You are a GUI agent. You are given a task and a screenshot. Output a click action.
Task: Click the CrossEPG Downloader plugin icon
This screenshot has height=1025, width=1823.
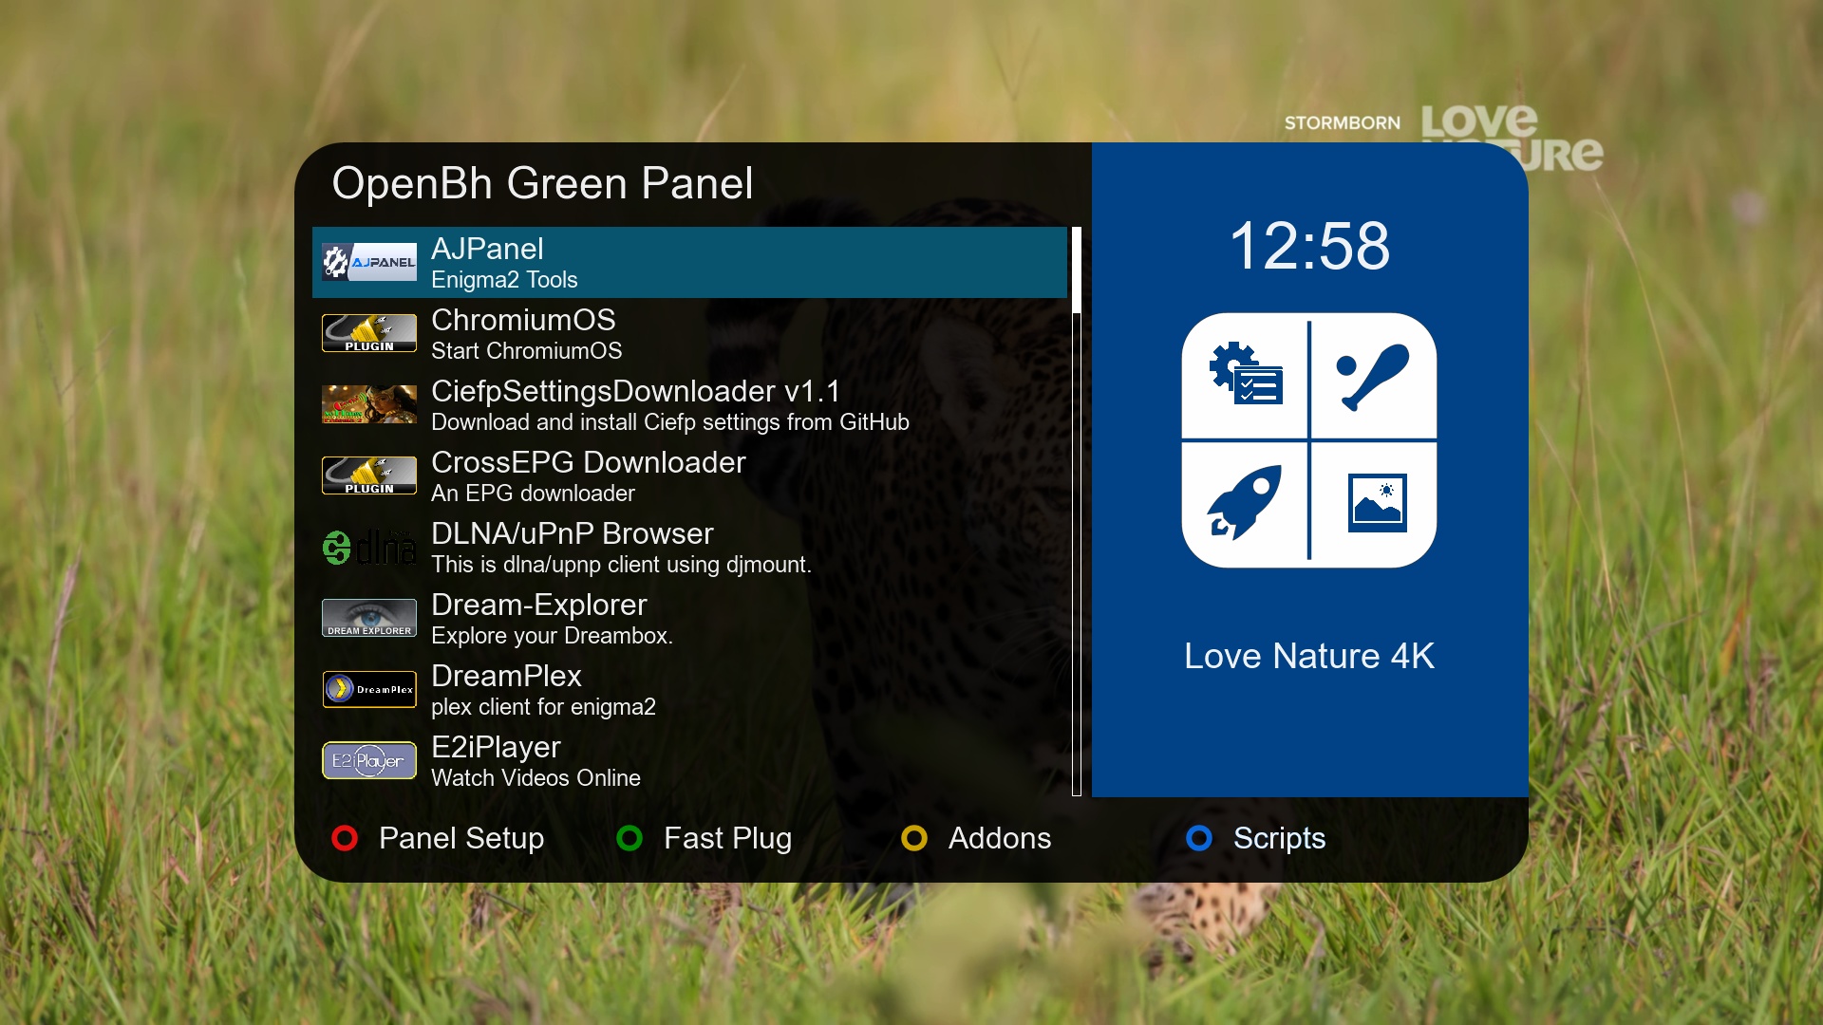(x=369, y=475)
